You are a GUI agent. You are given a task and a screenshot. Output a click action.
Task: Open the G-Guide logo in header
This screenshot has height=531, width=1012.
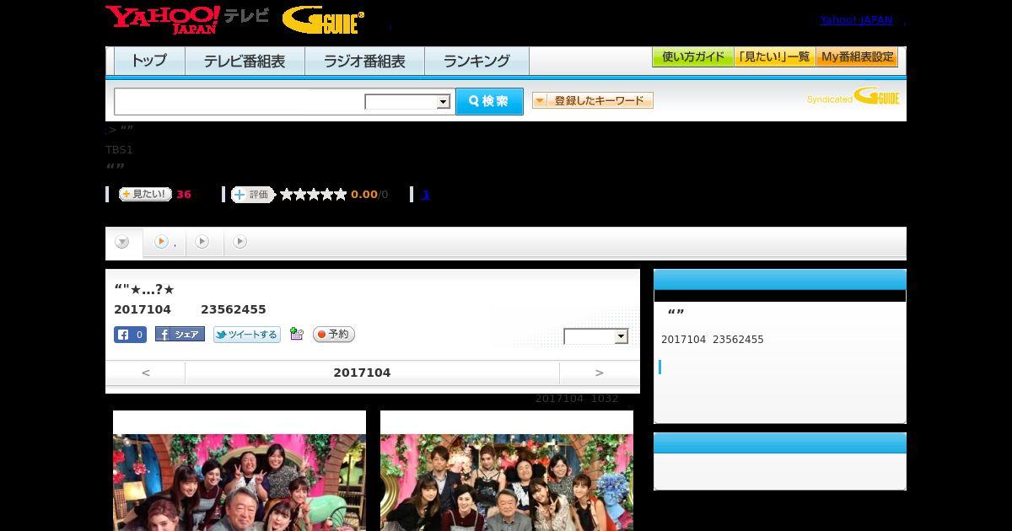[323, 20]
